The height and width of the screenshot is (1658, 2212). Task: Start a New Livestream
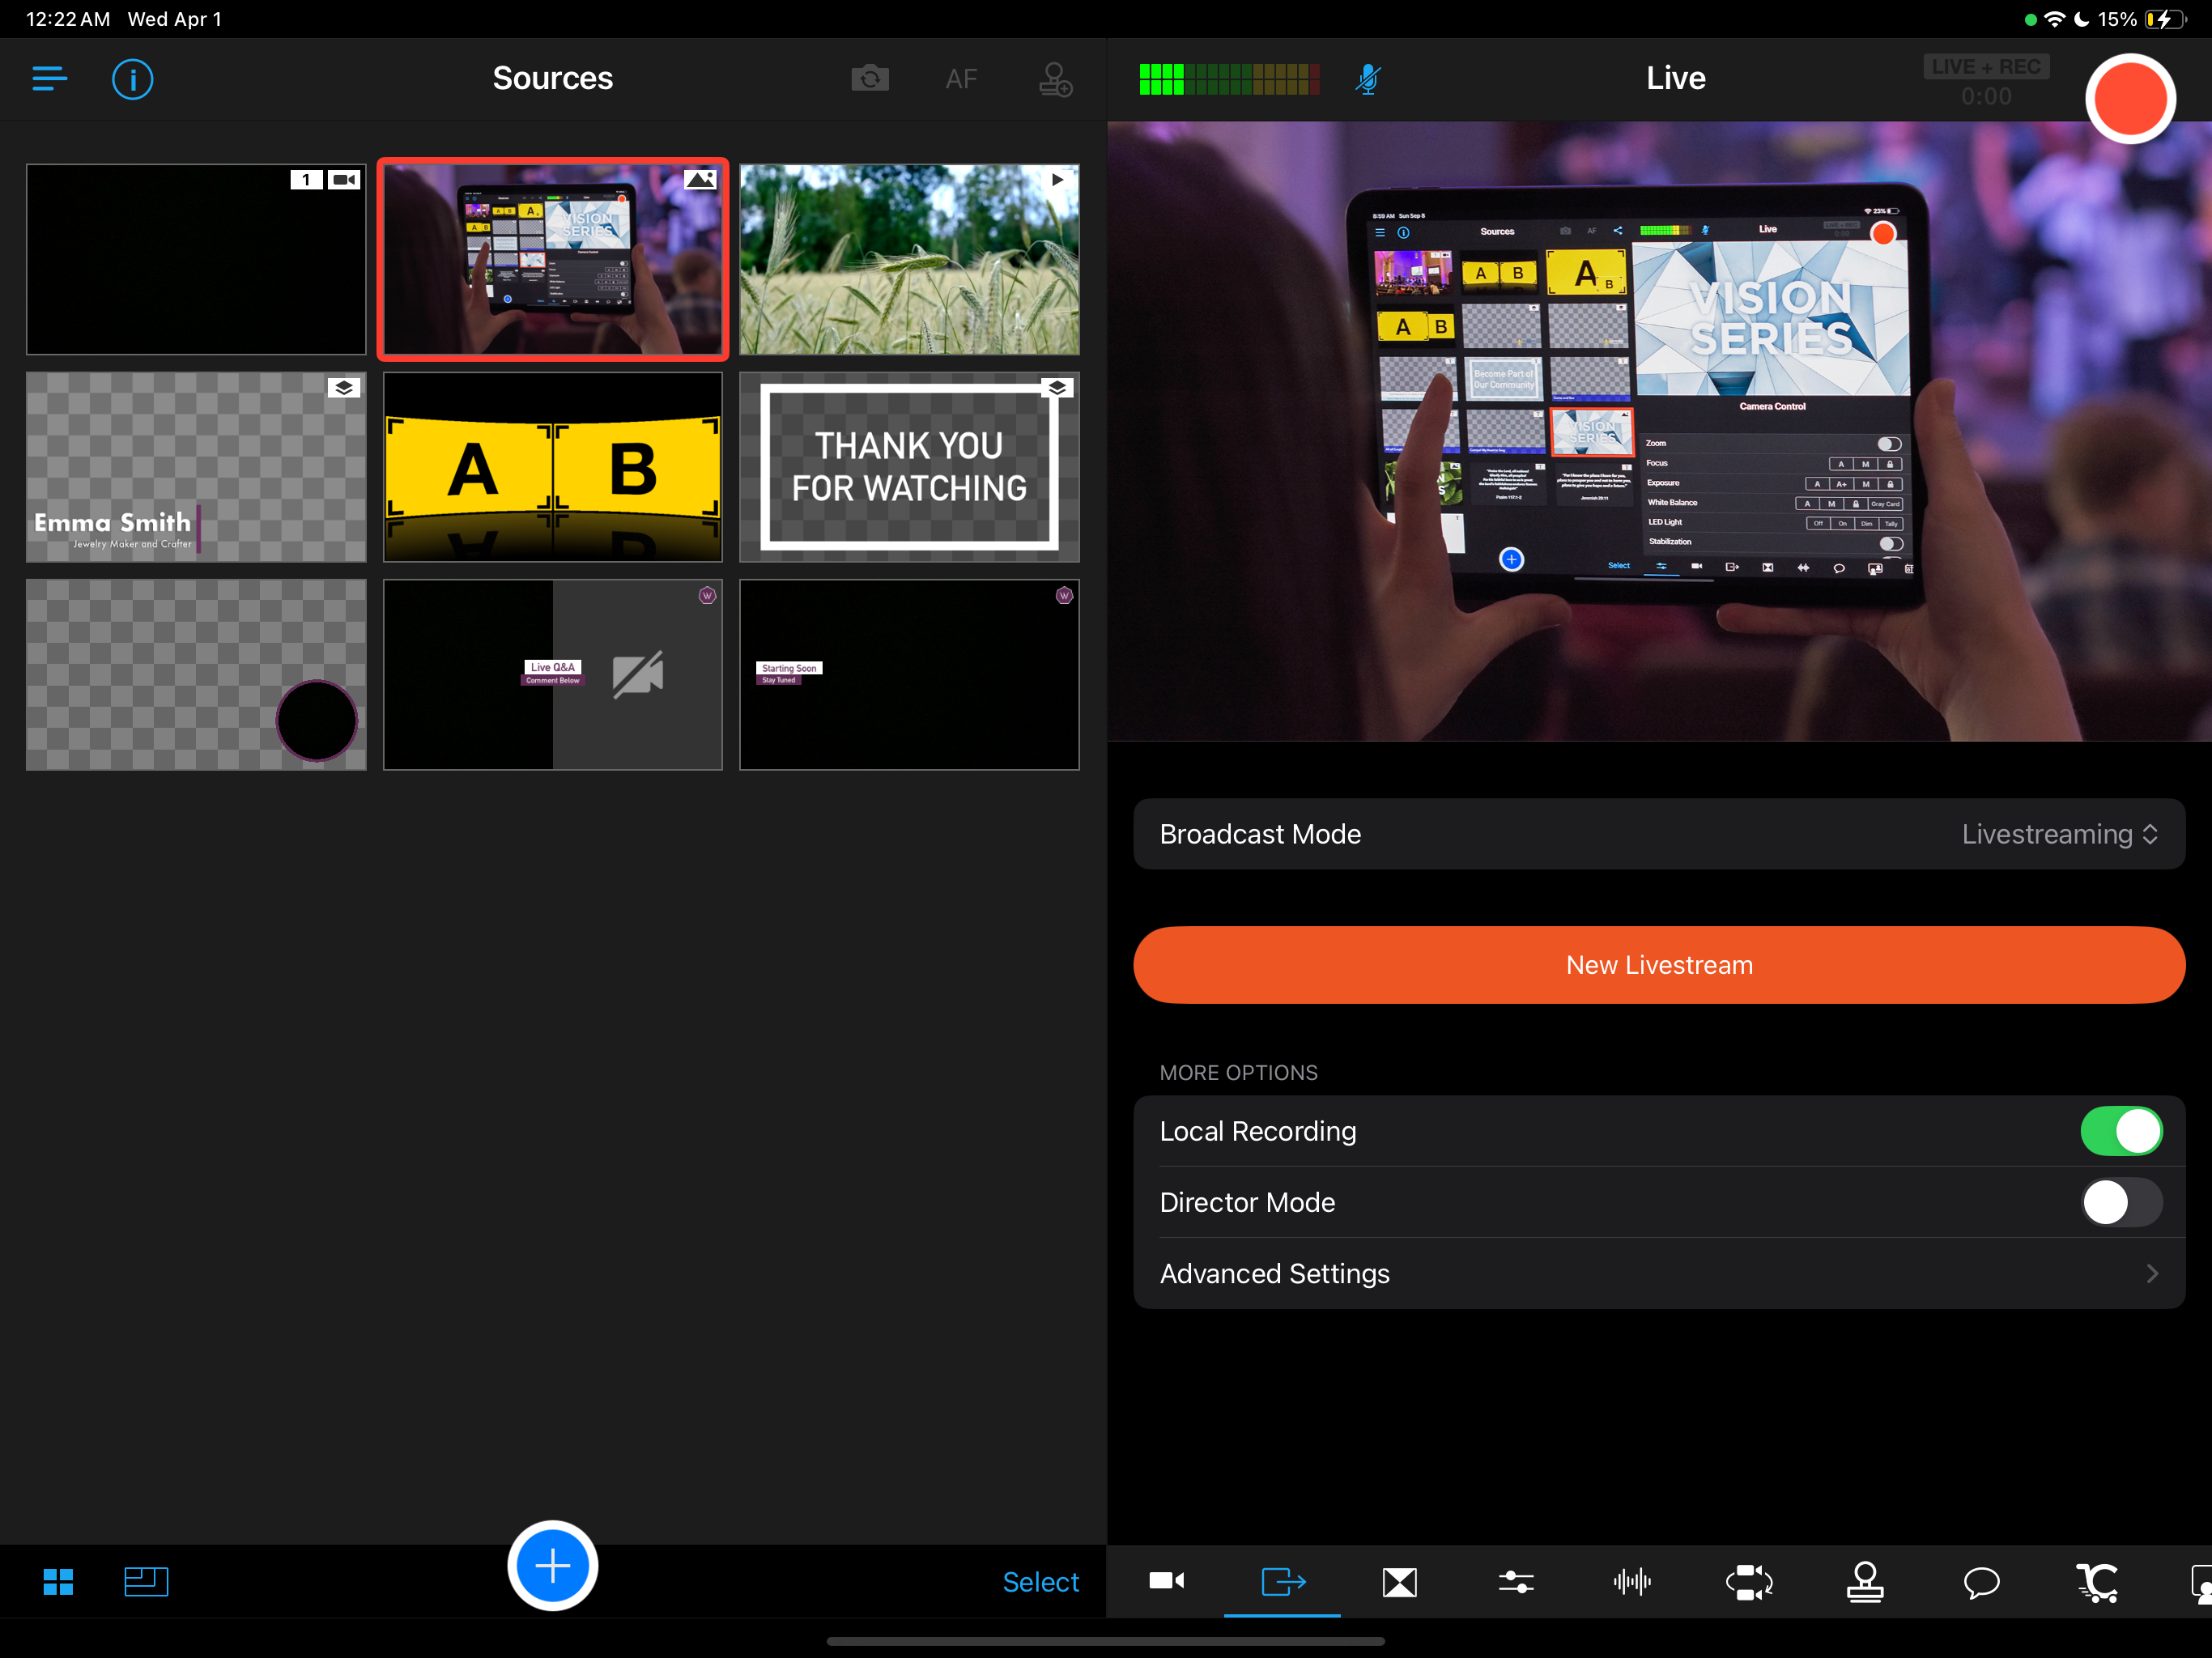(1658, 965)
